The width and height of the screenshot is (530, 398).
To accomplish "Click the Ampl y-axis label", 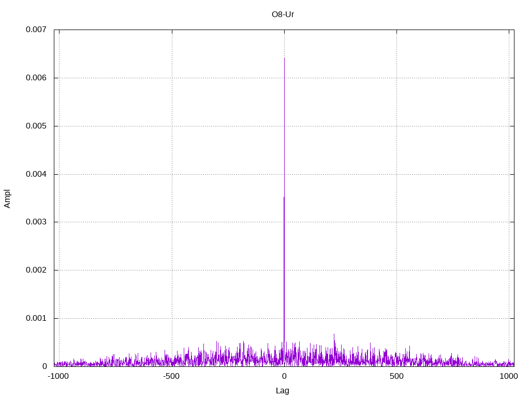I will tap(7, 198).
